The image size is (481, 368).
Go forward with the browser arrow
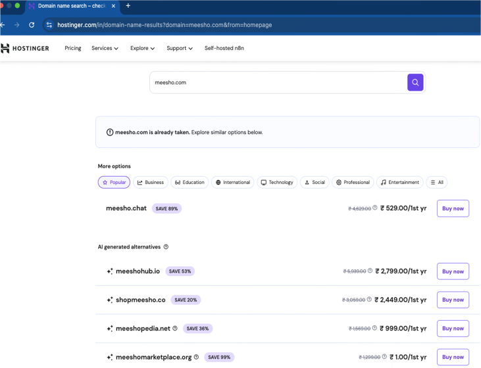point(17,25)
